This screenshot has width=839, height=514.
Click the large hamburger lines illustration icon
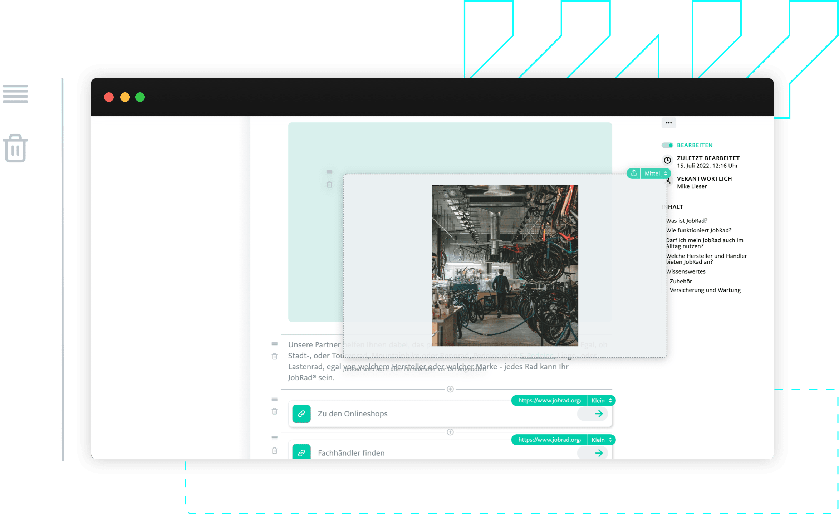(15, 94)
